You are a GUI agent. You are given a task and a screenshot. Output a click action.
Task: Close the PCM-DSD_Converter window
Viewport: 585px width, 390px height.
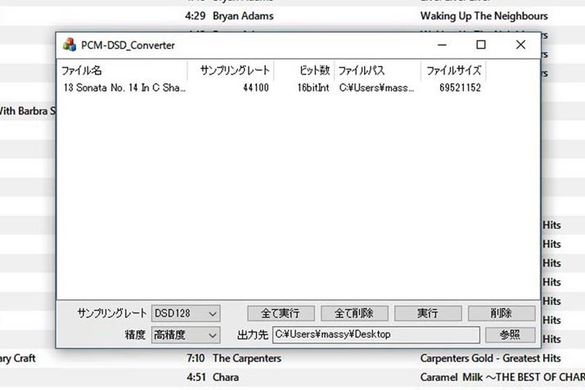[x=520, y=46]
